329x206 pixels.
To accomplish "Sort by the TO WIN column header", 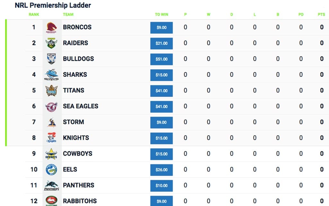I will [x=162, y=14].
